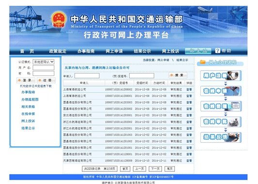Focus the (预)受理号 search input field
The height and width of the screenshot is (184, 258).
(142, 76)
